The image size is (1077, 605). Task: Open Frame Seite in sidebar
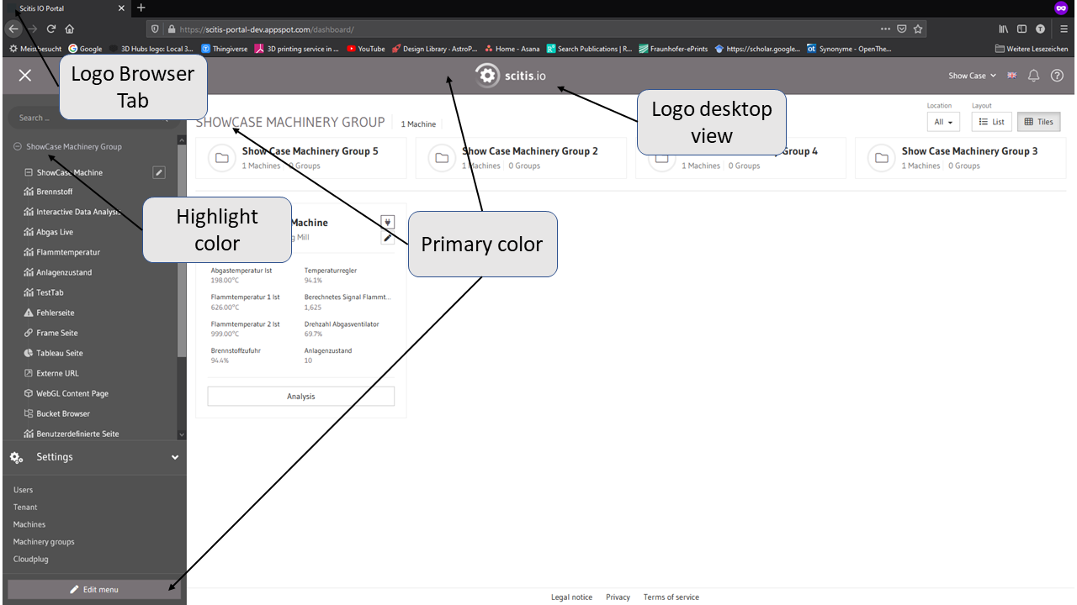[x=56, y=333]
